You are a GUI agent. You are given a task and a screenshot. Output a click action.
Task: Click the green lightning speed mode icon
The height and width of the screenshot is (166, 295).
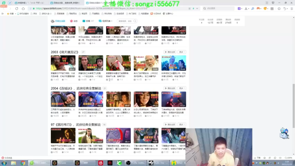pyautogui.click(x=193, y=8)
